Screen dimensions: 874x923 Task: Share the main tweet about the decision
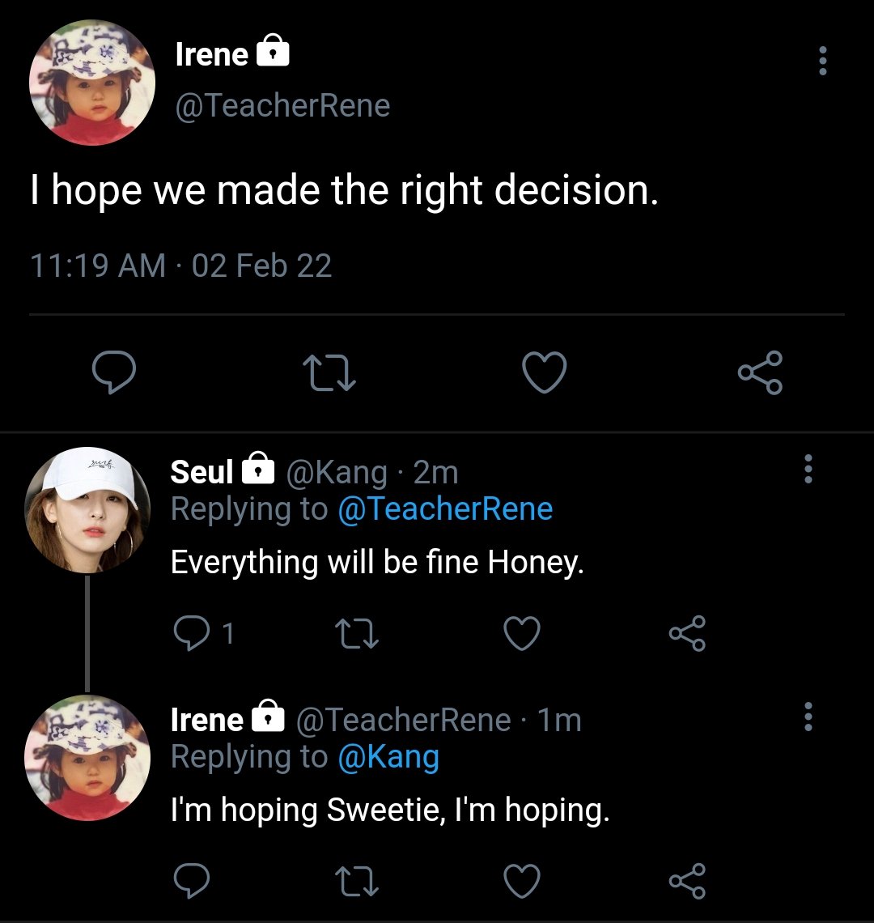point(760,373)
